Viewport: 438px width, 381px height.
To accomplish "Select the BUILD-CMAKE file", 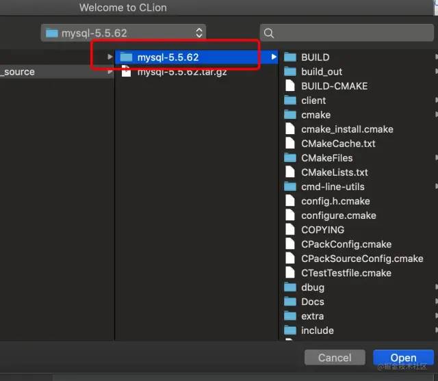I will point(334,86).
